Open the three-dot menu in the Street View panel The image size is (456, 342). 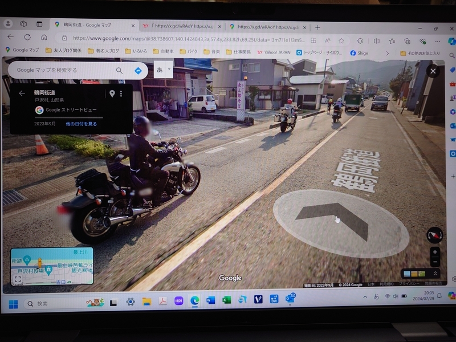[x=121, y=93]
